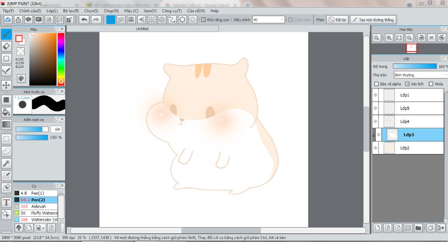Open the Tệp(F) menu
Viewport: 448px width, 242px height.
tap(8, 11)
